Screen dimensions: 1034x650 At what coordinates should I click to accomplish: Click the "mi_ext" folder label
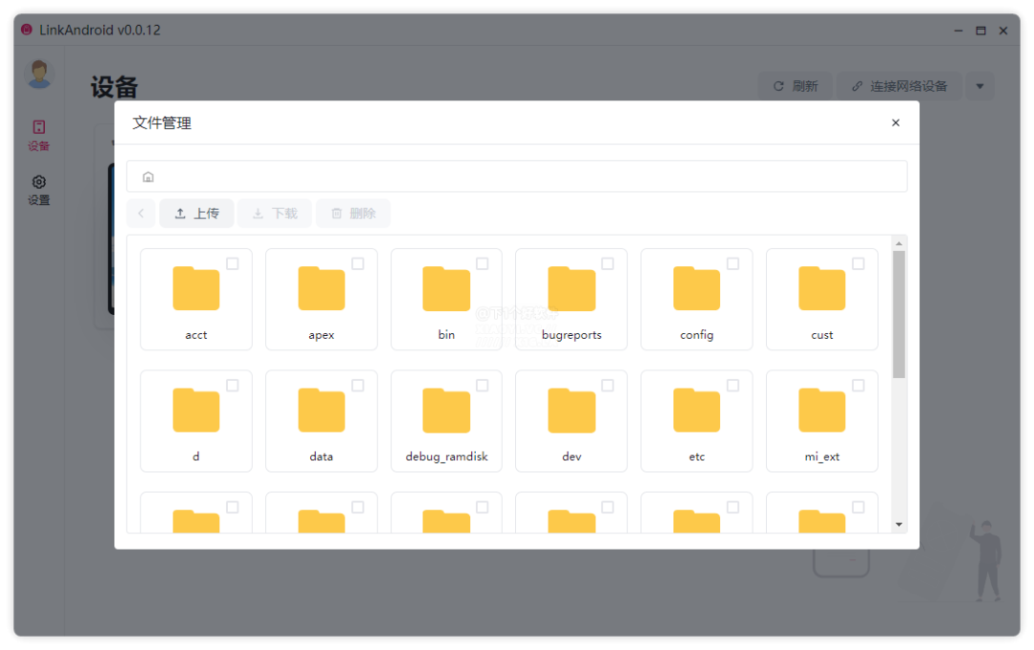(821, 457)
